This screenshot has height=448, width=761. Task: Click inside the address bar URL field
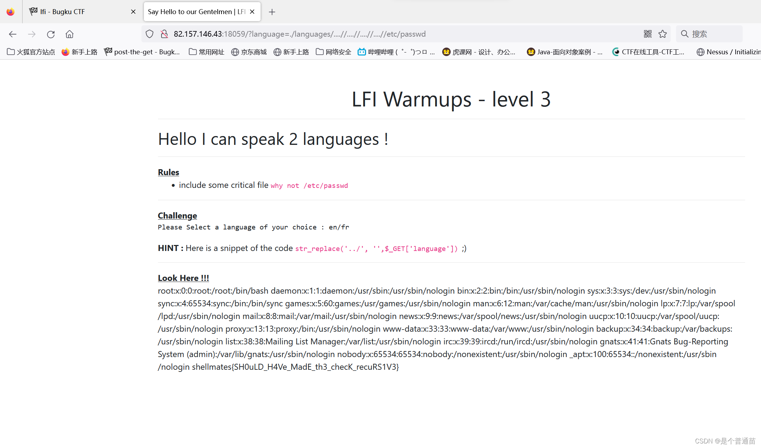click(300, 34)
